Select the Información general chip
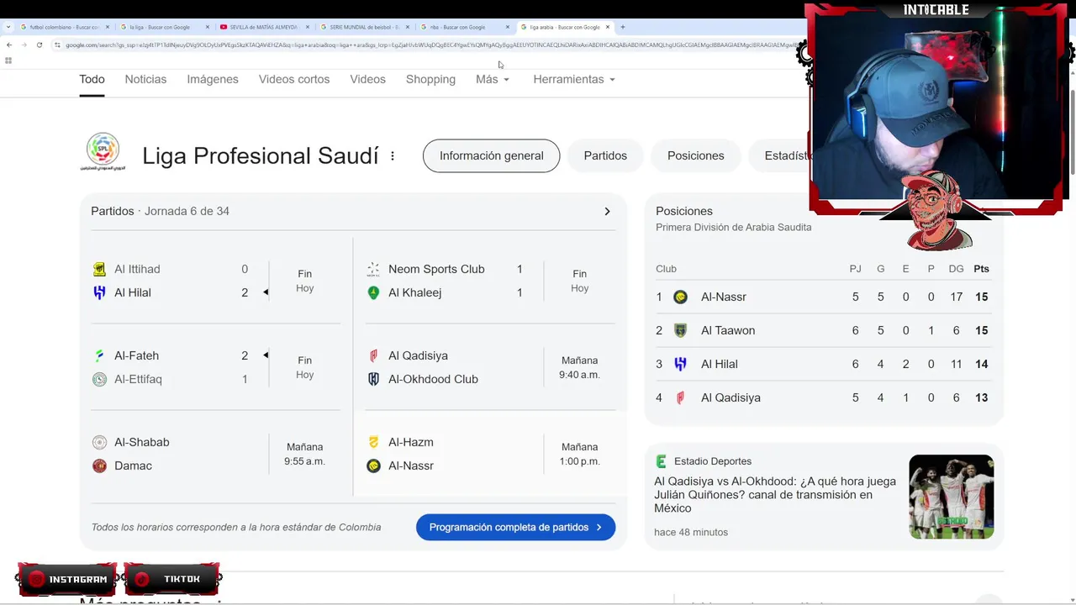 (x=491, y=155)
